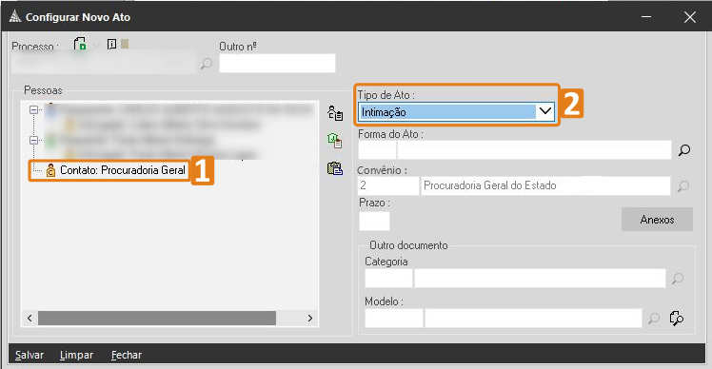Click the Pessoas scrollbar right arrow
This screenshot has height=369, width=712.
pos(310,319)
